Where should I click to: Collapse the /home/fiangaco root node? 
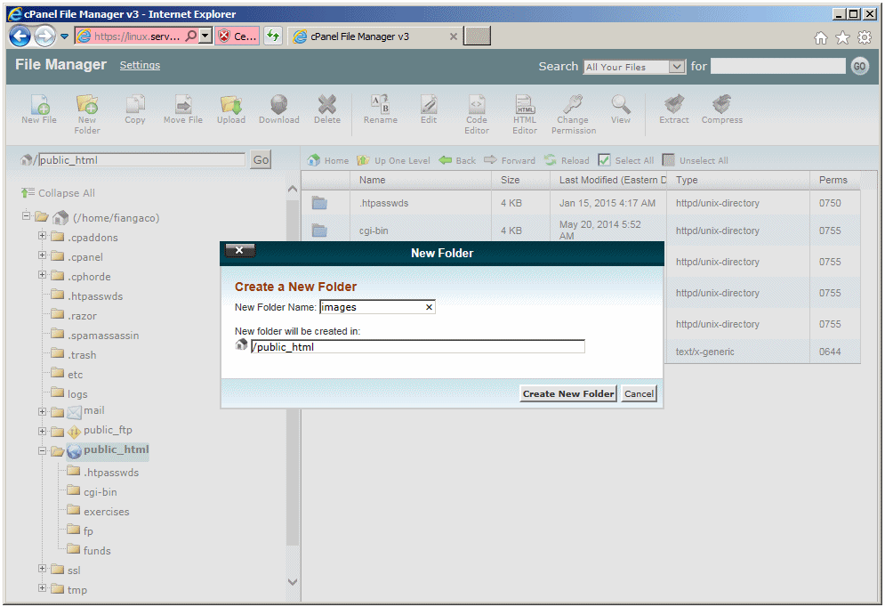pyautogui.click(x=26, y=215)
